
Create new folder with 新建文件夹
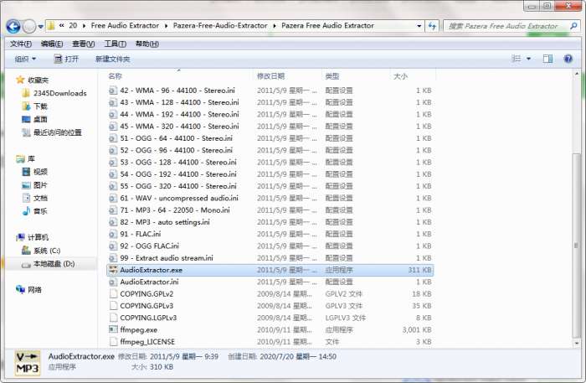(112, 59)
